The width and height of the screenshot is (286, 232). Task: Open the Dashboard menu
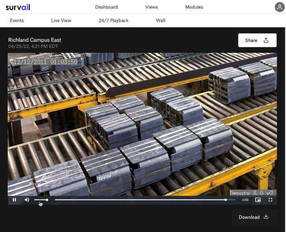coord(107,7)
